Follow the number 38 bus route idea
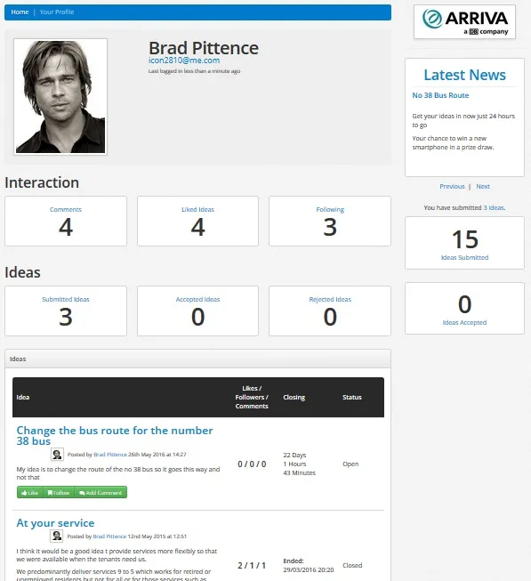 pyautogui.click(x=59, y=492)
